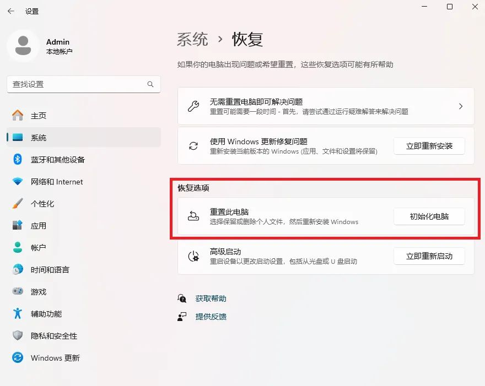Click the 提供反馈 feedback icon
Image resolution: width=485 pixels, height=386 pixels.
[x=182, y=317]
